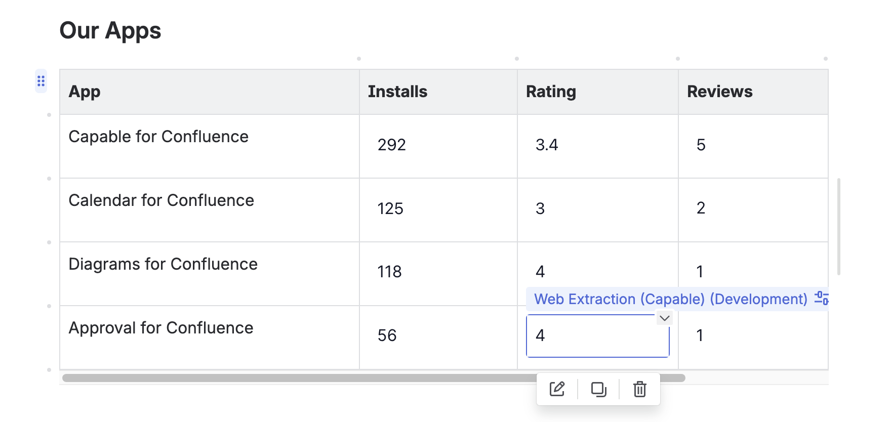Click the table drag handle icon
Viewport: 891px width, 422px height.
[x=41, y=81]
